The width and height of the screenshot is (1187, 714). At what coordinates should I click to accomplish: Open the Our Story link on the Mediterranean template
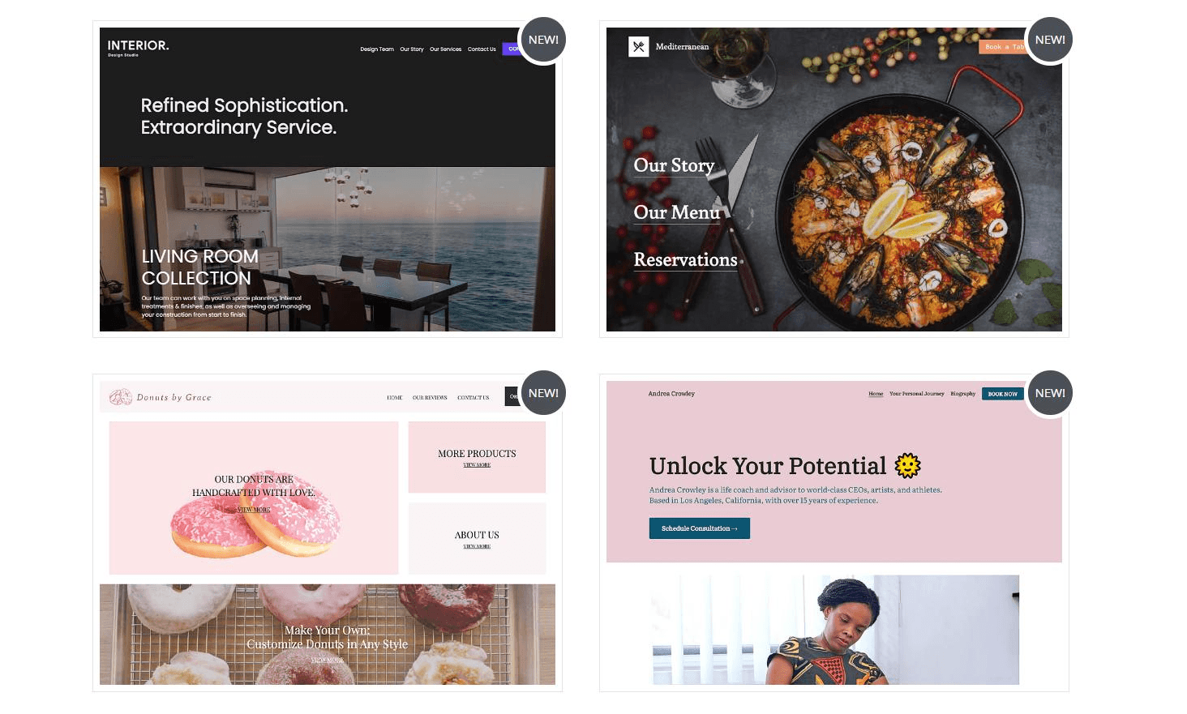(x=674, y=165)
